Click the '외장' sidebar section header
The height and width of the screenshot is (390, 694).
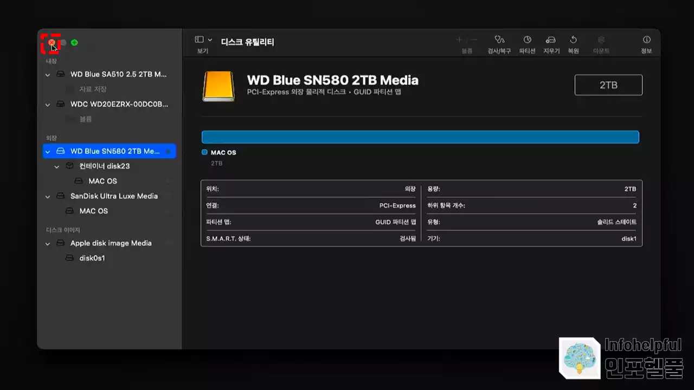point(52,138)
